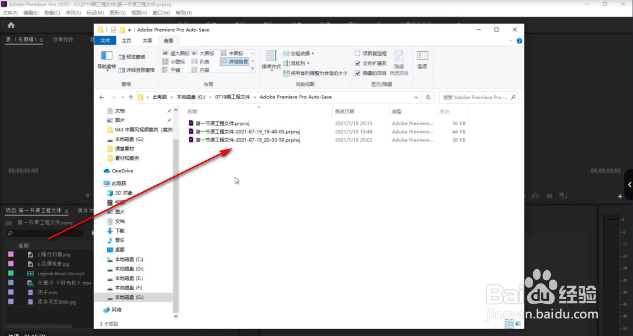Viewport: 633px width, 336px height.
Task: Open 序列(S) menu in Premiere
Action: [73, 13]
